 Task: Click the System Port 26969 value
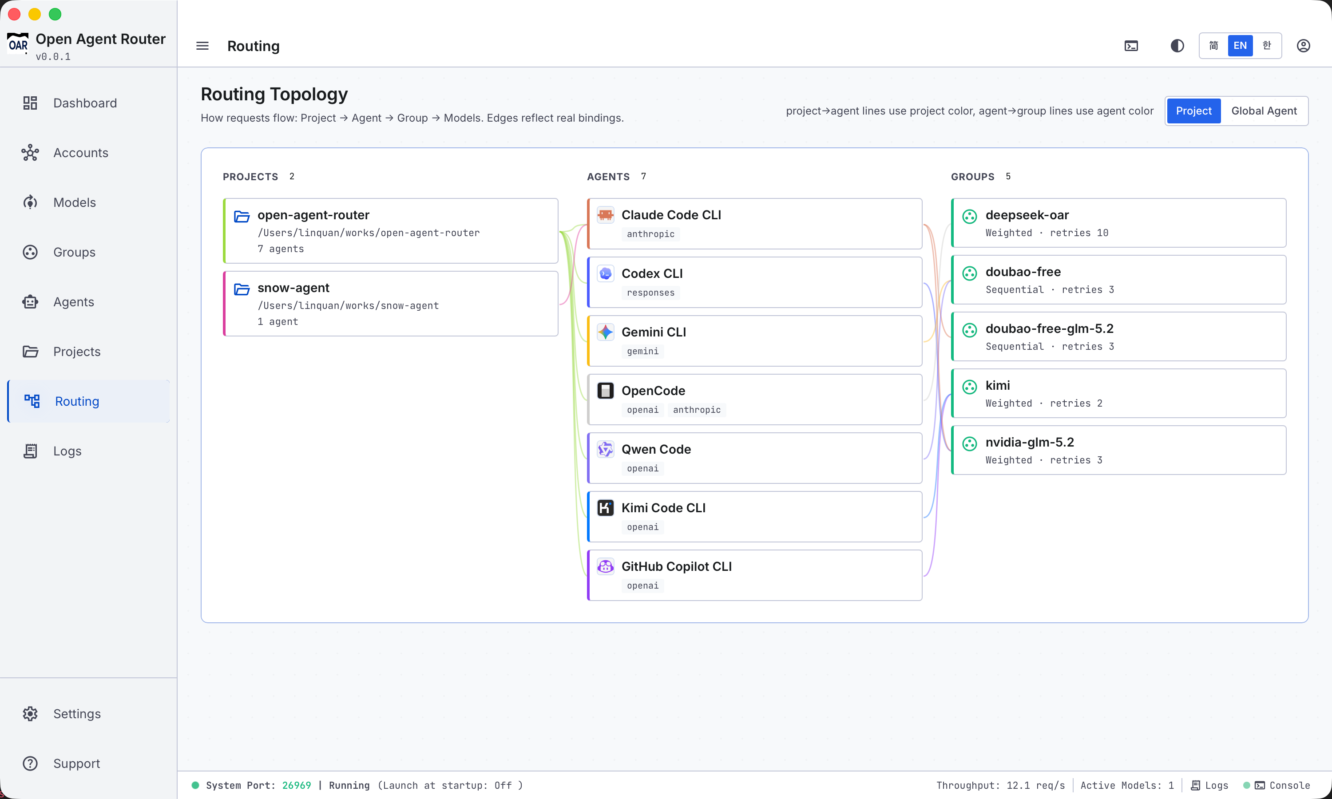click(296, 786)
